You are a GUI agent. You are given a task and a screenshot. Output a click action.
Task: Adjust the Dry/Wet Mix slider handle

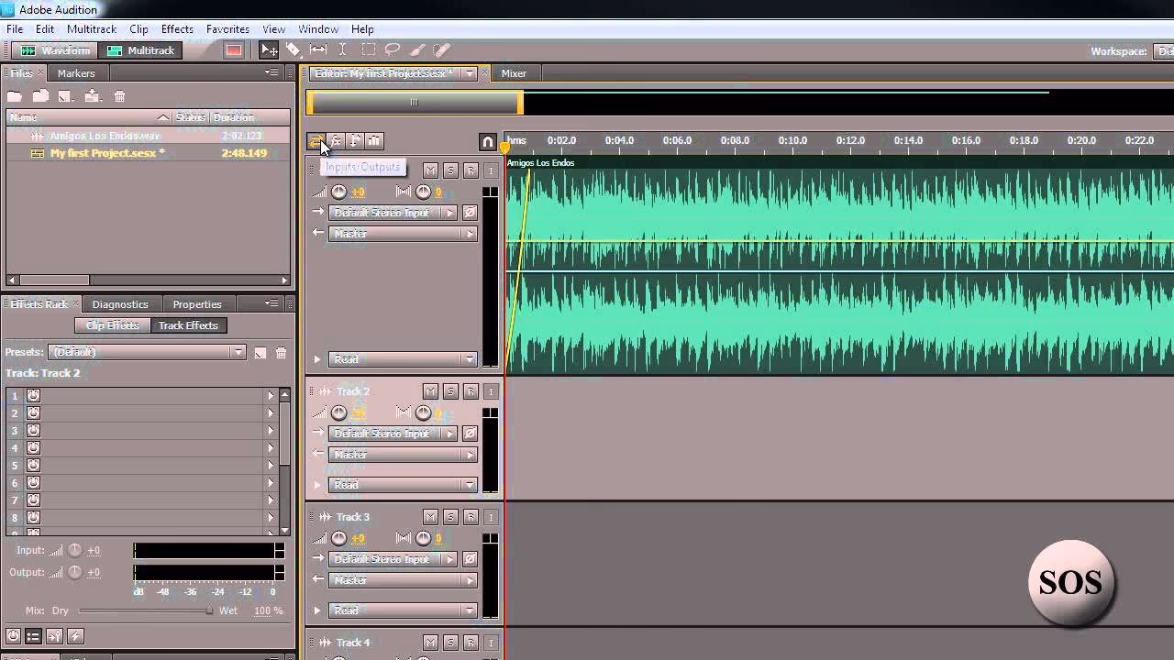click(209, 610)
